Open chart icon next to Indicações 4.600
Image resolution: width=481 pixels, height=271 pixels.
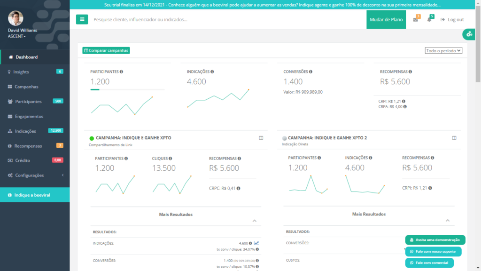click(x=256, y=243)
